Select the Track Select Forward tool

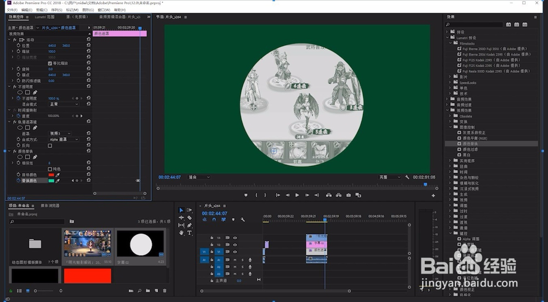click(x=190, y=210)
